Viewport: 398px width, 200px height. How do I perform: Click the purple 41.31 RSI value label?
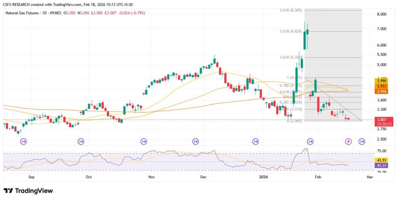pos(381,166)
